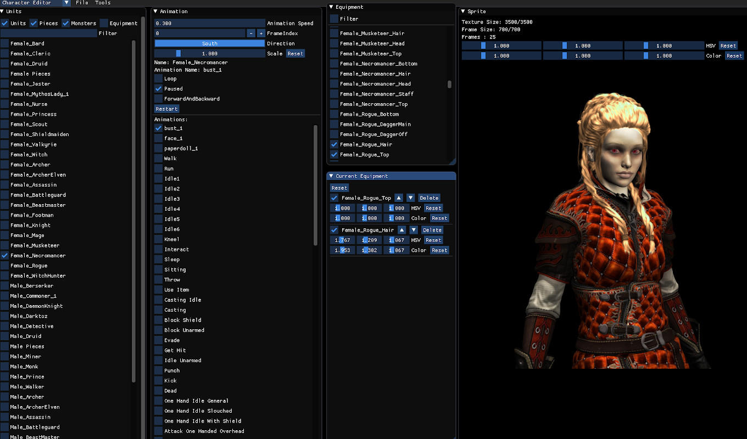Select the Dead animation entry
Image resolution: width=747 pixels, height=439 pixels.
[170, 391]
